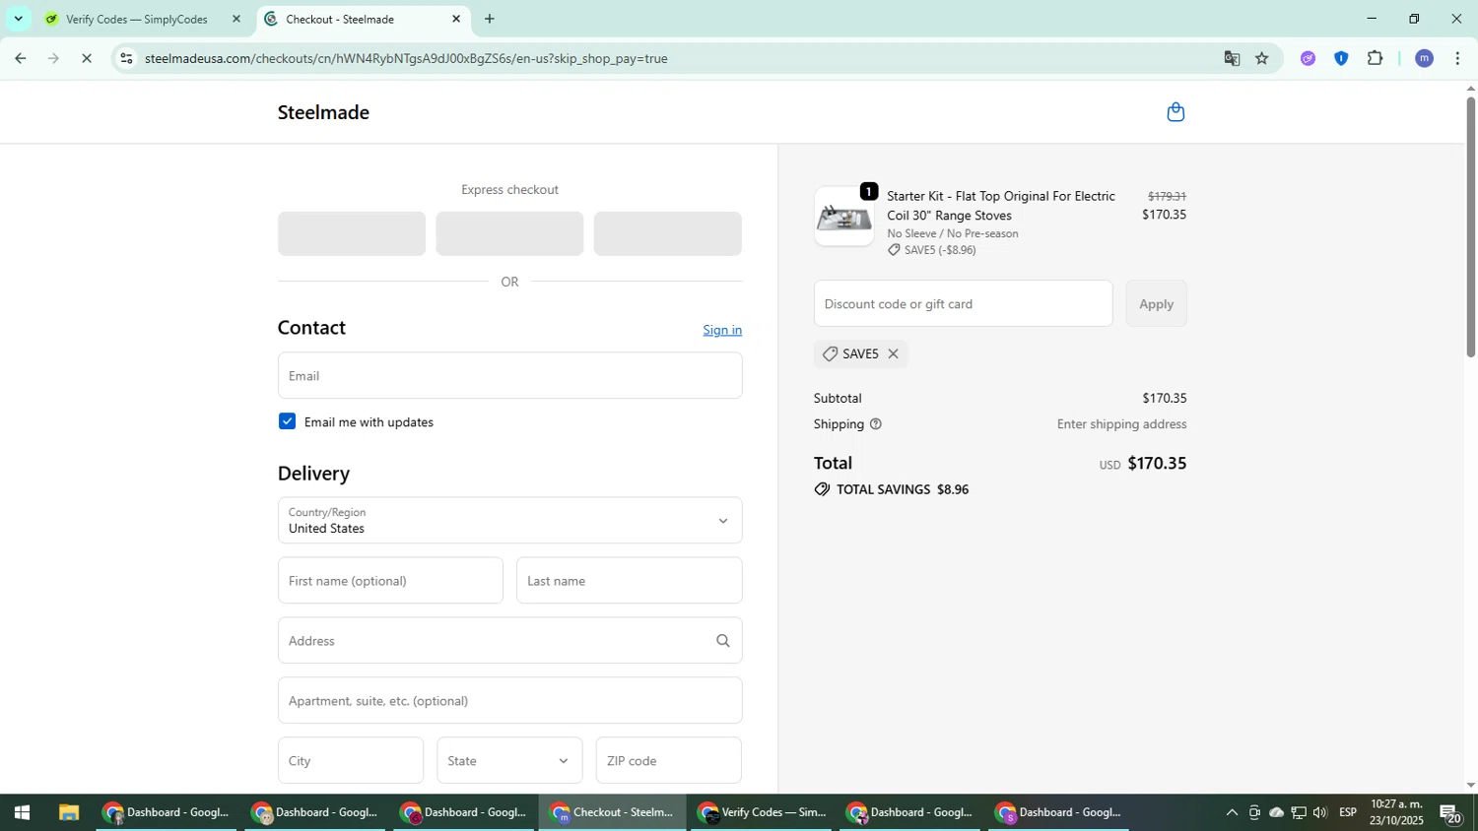The height and width of the screenshot is (831, 1478).
Task: Click the browser address bar URL
Action: click(406, 59)
